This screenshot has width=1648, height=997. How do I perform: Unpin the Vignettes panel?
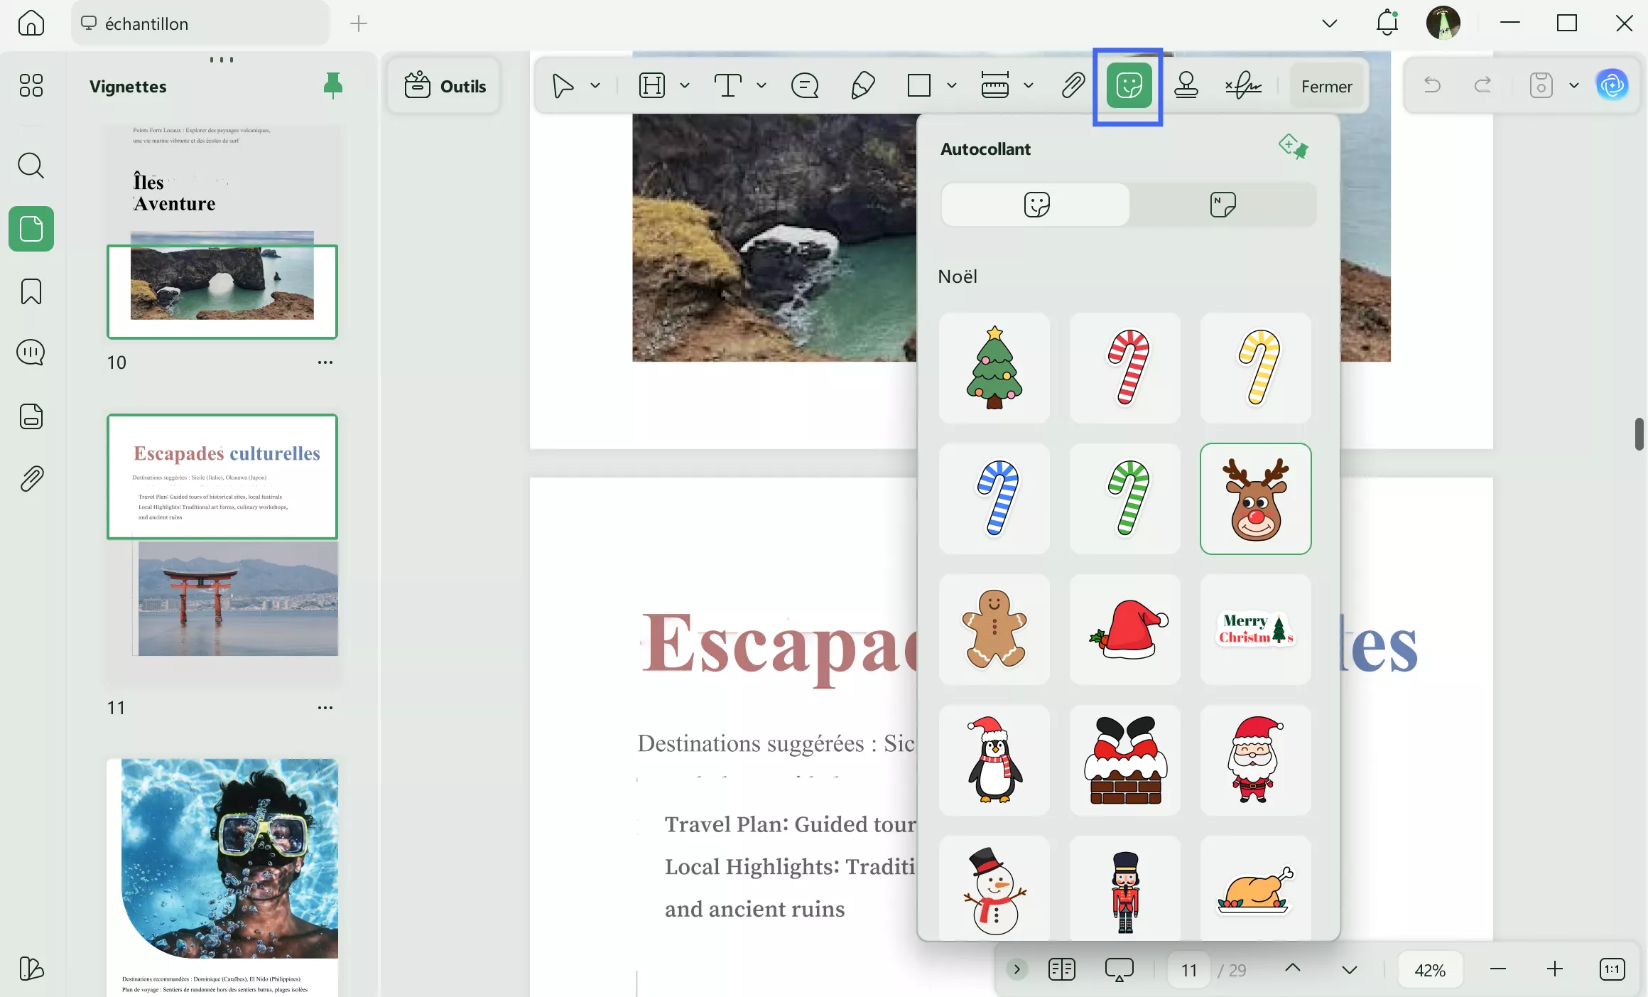coord(332,86)
